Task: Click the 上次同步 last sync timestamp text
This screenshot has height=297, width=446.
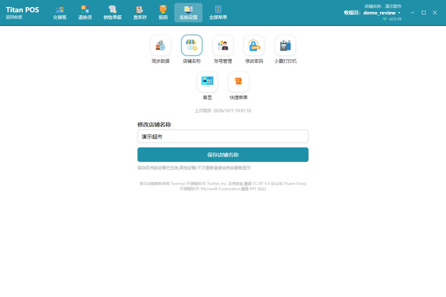Action: tap(223, 111)
